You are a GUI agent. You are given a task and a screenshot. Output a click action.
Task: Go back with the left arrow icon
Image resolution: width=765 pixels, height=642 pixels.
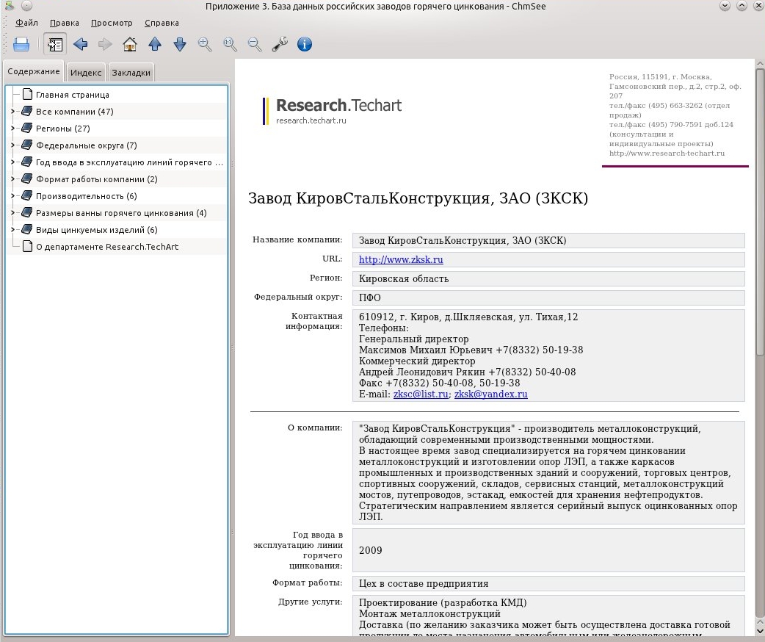tap(81, 44)
